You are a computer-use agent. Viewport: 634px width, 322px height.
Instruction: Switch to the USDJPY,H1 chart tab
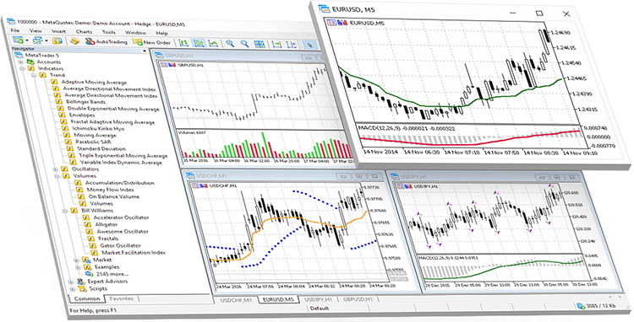pyautogui.click(x=318, y=299)
